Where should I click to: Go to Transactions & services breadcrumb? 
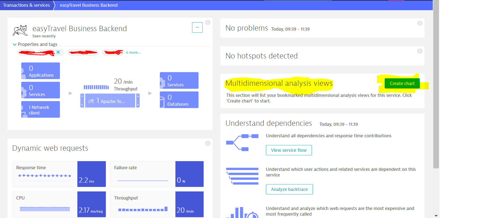point(26,5)
